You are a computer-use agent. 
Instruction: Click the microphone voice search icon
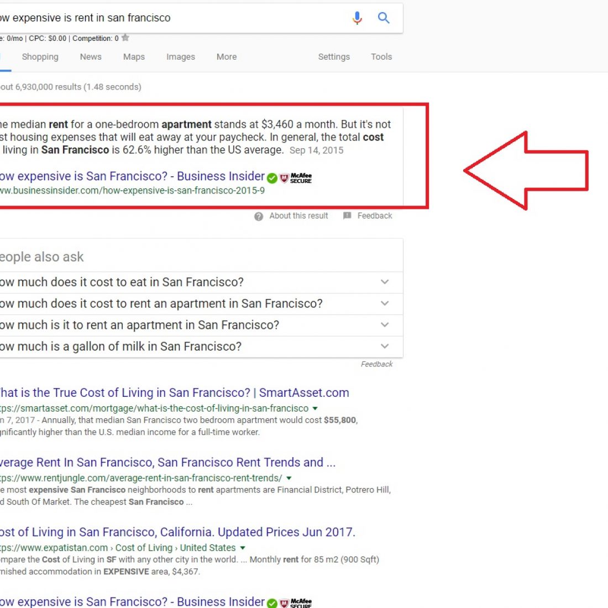357,18
